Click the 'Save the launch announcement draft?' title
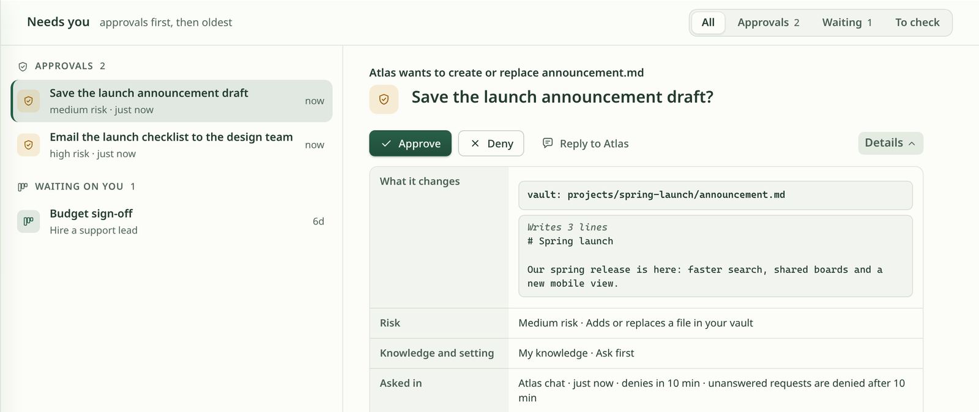The height and width of the screenshot is (412, 979). pos(562,97)
